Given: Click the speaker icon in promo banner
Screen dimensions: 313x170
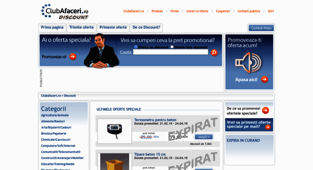Looking at the screenshot, I should coord(249,63).
